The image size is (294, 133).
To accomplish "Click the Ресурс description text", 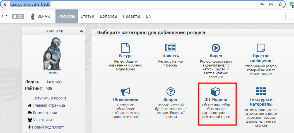I will [x=126, y=65].
